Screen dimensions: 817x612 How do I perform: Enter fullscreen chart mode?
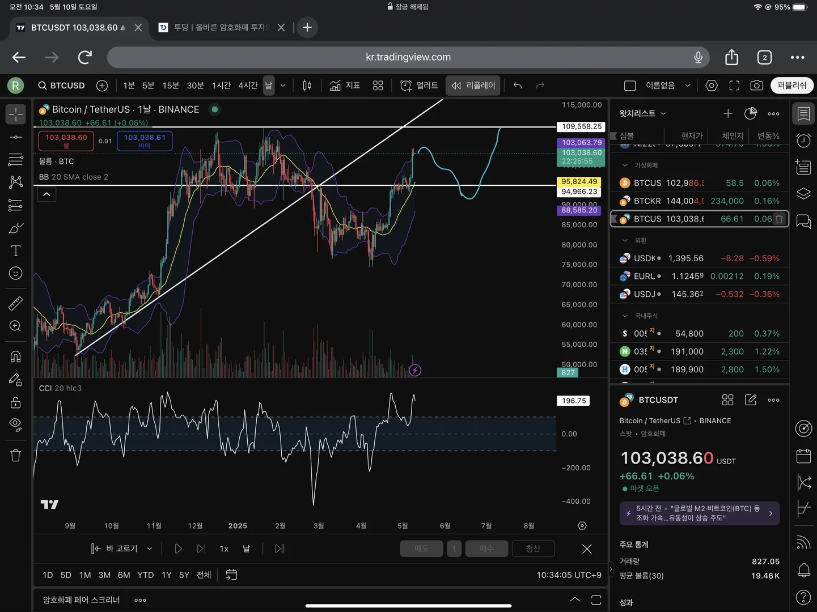click(x=734, y=86)
